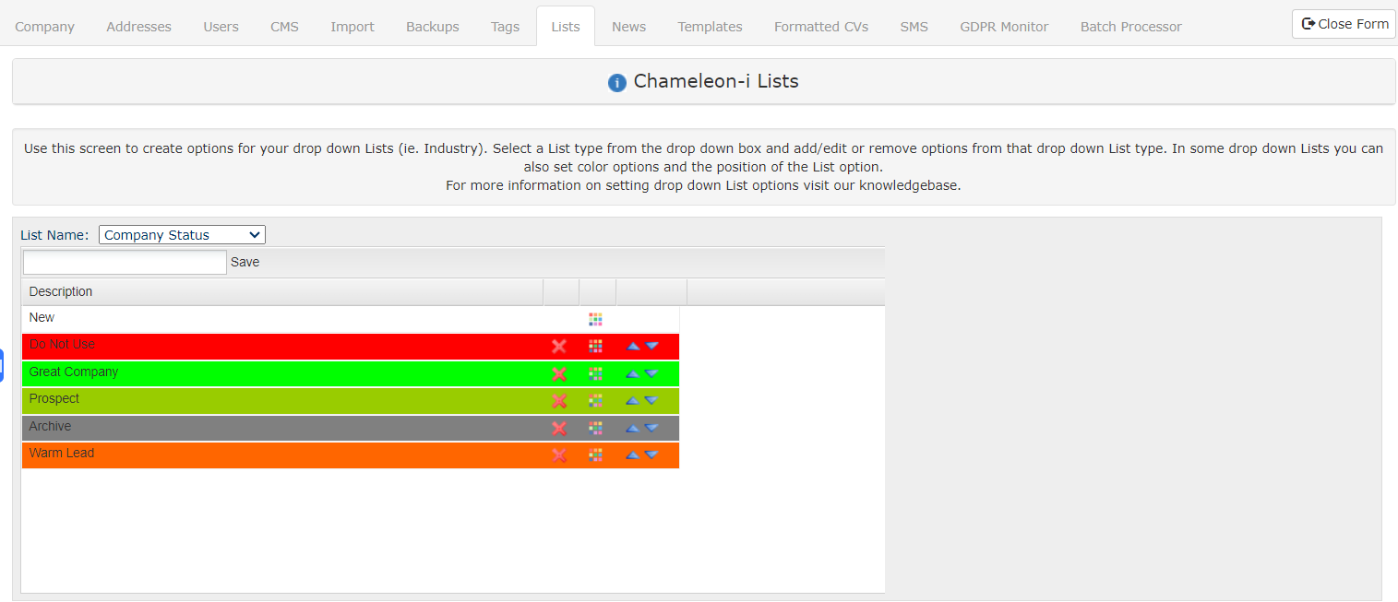The width and height of the screenshot is (1398, 602).
Task: Delete the Do Not Use status
Action: (x=558, y=347)
